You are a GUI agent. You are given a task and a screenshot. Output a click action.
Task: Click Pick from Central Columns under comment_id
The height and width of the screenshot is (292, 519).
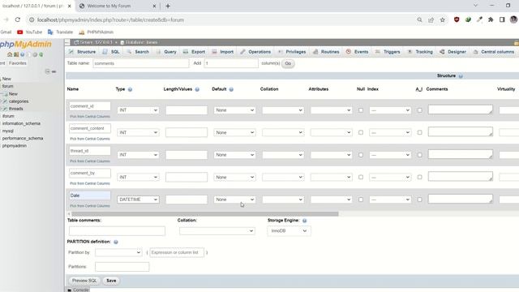[90, 117]
